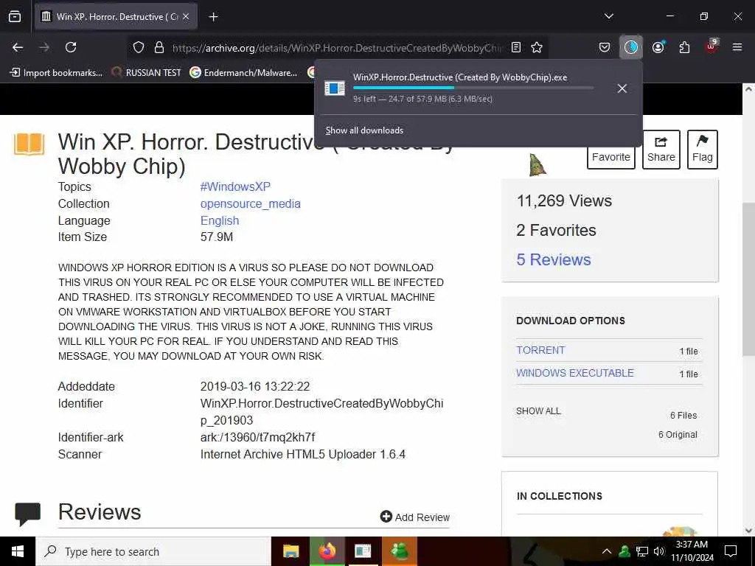Open tracking protection shield icon
The image size is (755, 566).
pyautogui.click(x=139, y=47)
